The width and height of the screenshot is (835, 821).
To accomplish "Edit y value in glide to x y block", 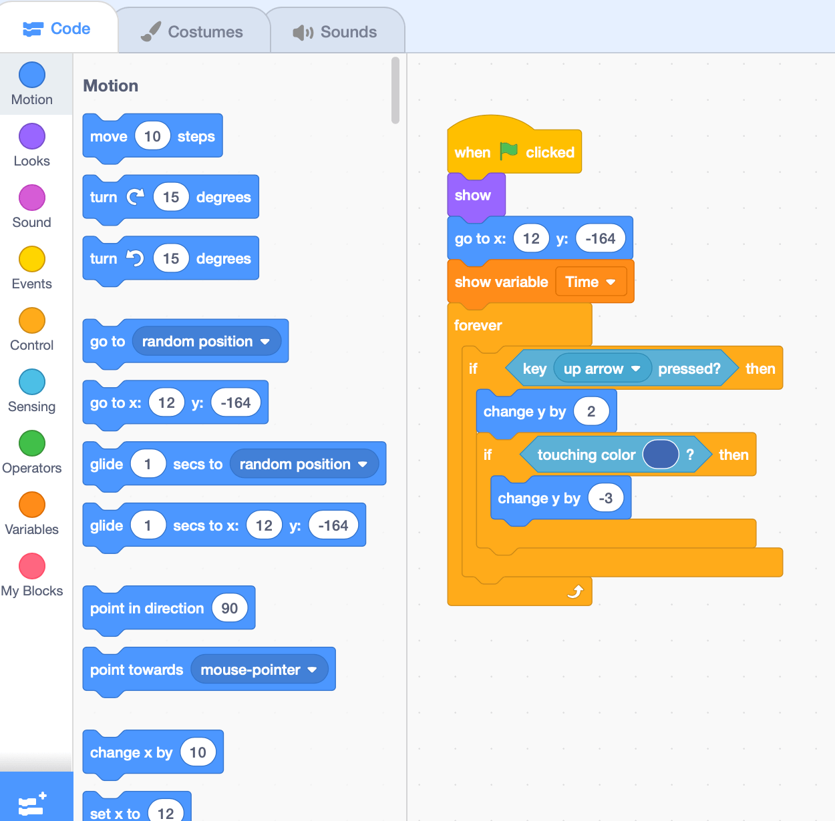I will point(333,525).
